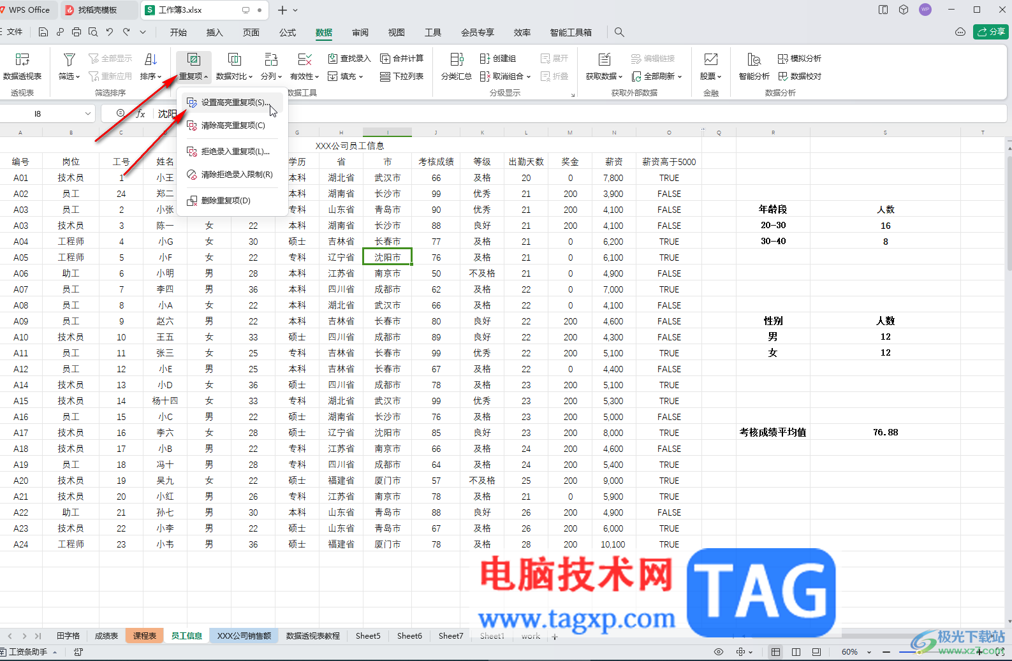Click the name box showing I8
Image resolution: width=1012 pixels, height=661 pixels.
coord(38,114)
